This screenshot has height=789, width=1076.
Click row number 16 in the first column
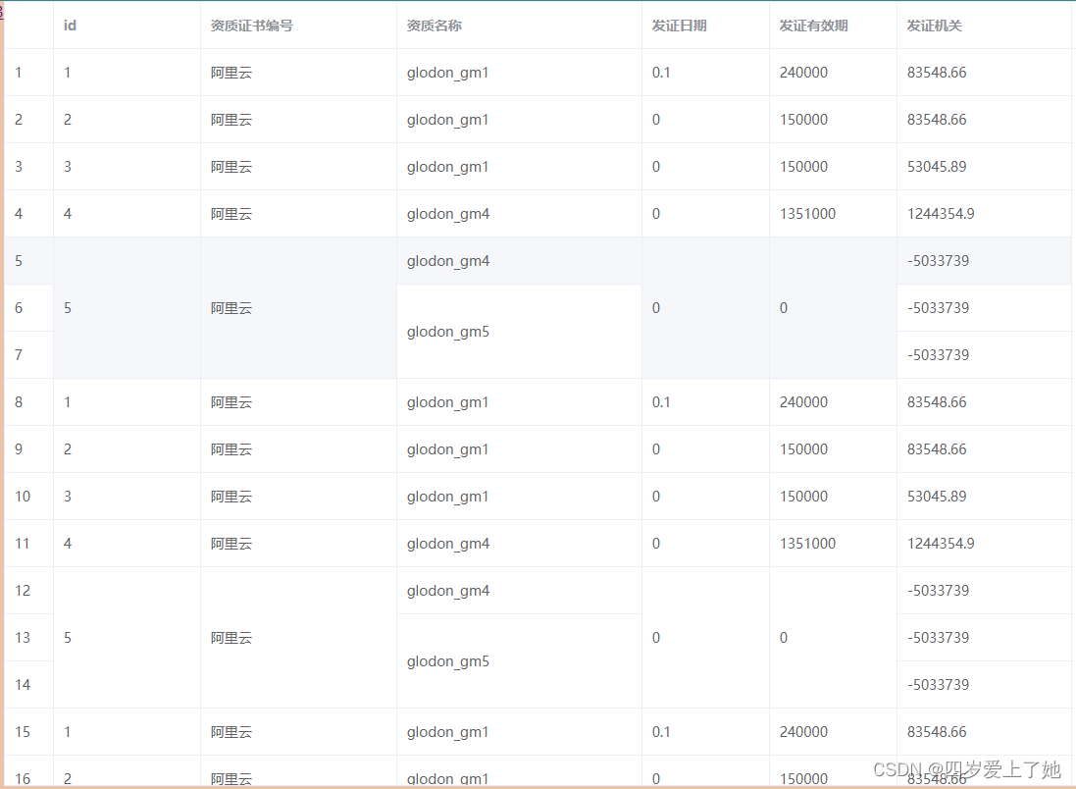click(x=22, y=778)
